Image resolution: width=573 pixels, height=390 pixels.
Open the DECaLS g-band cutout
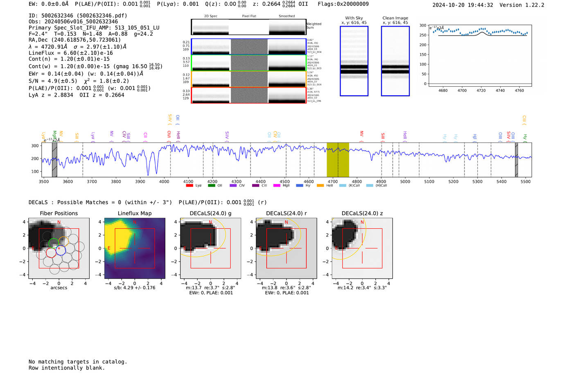point(210,248)
